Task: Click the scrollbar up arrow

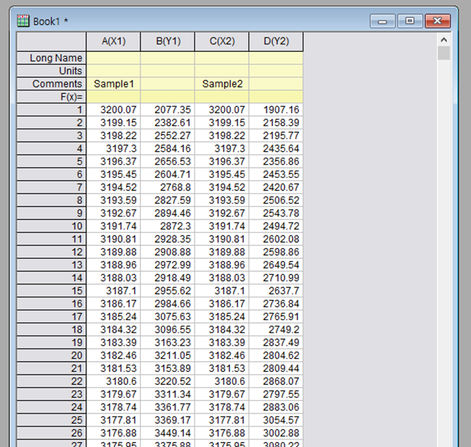Action: point(444,39)
